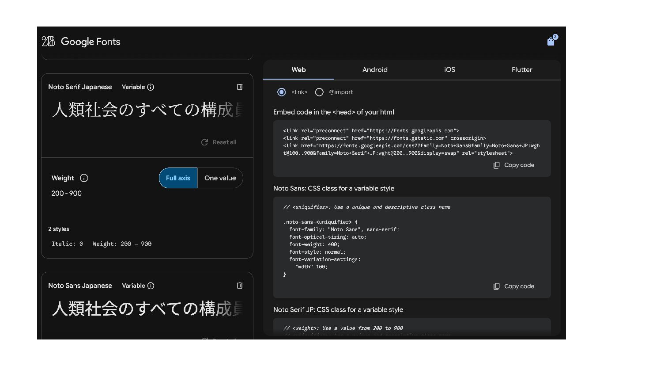Switch to the Flutter tab
The height and width of the screenshot is (366, 649).
click(522, 70)
